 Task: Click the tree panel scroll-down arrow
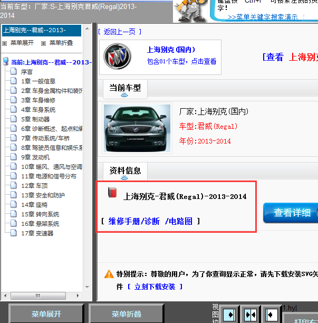click(x=87, y=287)
